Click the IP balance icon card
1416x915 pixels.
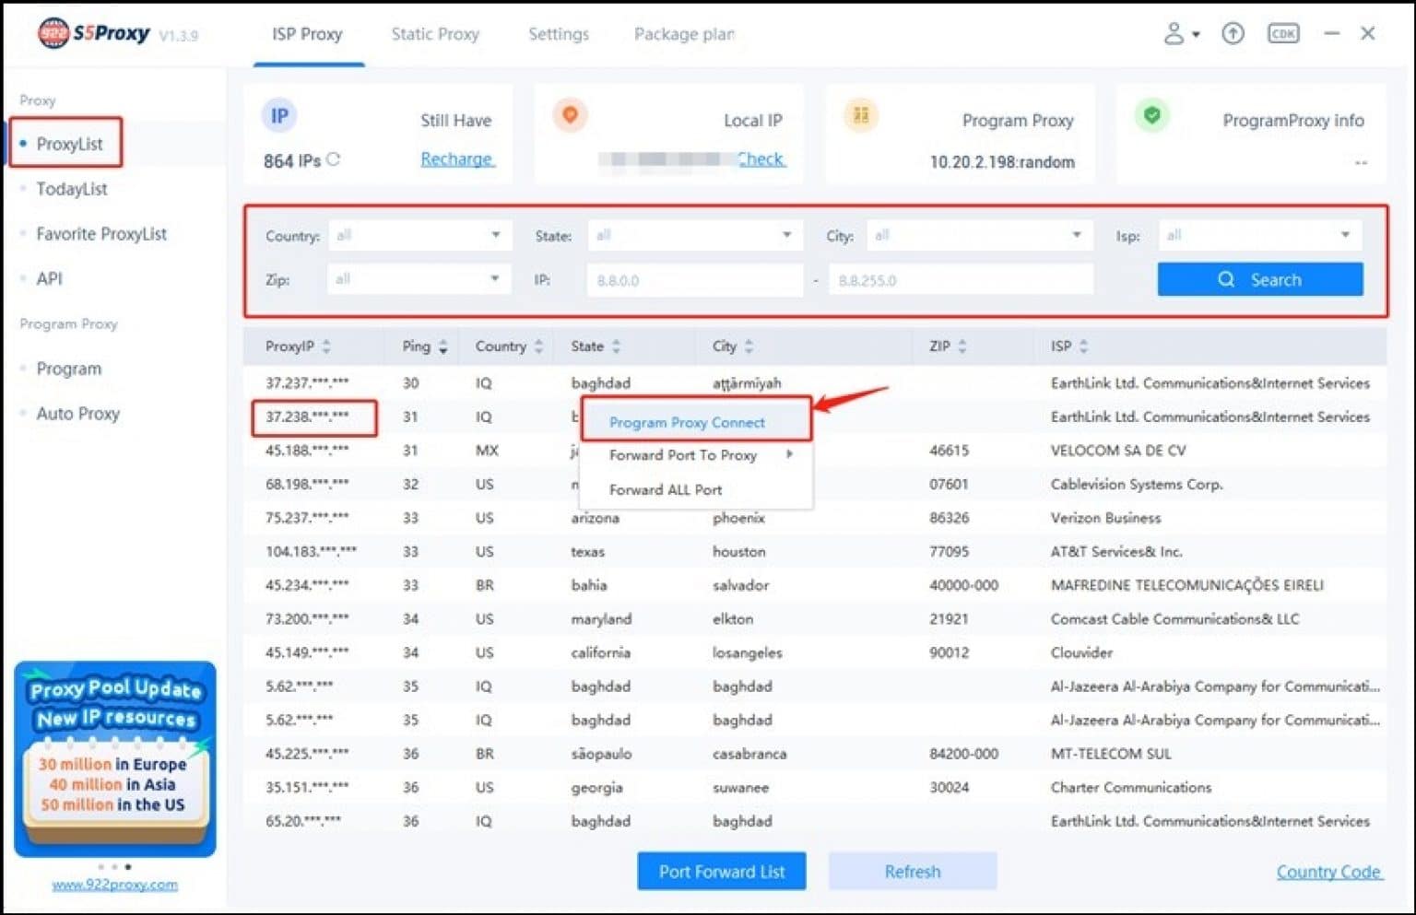(x=279, y=115)
